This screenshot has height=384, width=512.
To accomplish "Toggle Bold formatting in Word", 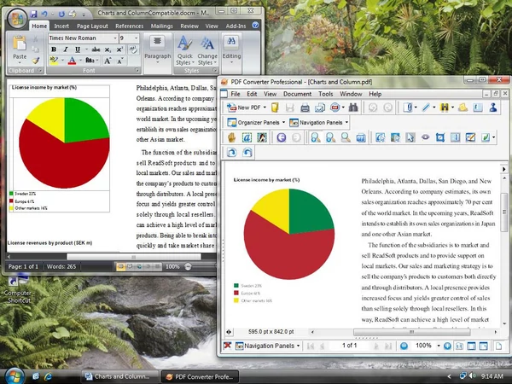I will point(54,49).
